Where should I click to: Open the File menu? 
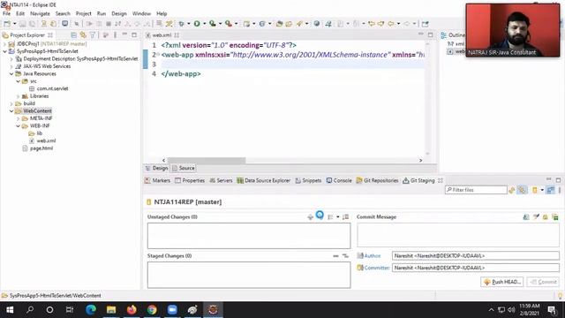point(6,13)
